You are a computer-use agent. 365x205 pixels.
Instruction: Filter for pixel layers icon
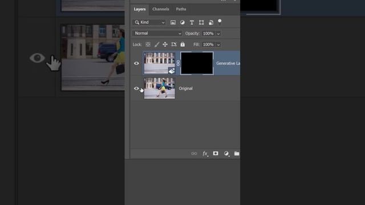coord(173,23)
